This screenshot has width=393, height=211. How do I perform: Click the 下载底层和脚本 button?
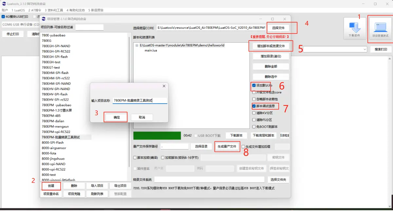(x=264, y=136)
